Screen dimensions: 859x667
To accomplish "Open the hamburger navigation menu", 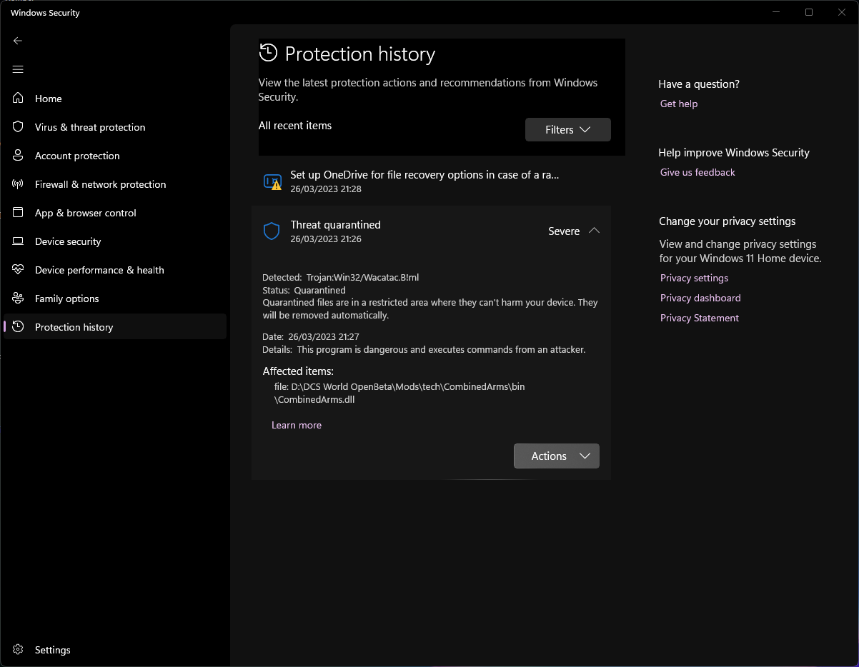I will (18, 69).
